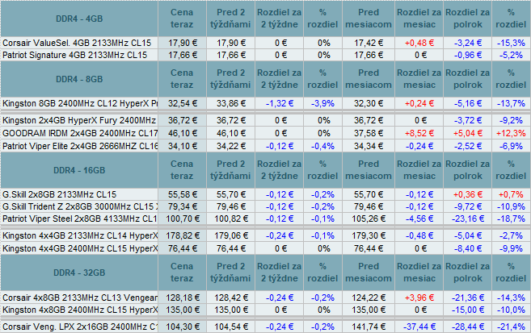Select the +8,52 € monthly difference
The height and width of the screenshot is (333, 531).
[x=419, y=133]
